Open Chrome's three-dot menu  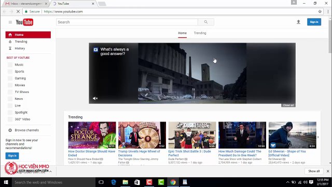click(328, 11)
